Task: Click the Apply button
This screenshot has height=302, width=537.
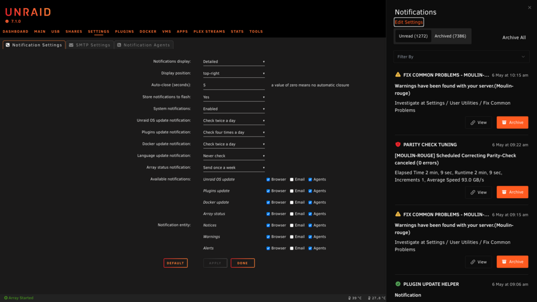Action: coord(215,263)
